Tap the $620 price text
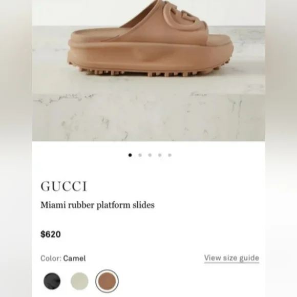 pos(51,235)
